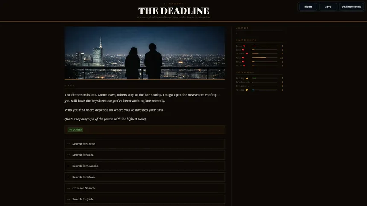Click the Sara relationship bar
This screenshot has height=206, width=367.
pyautogui.click(x=265, y=50)
